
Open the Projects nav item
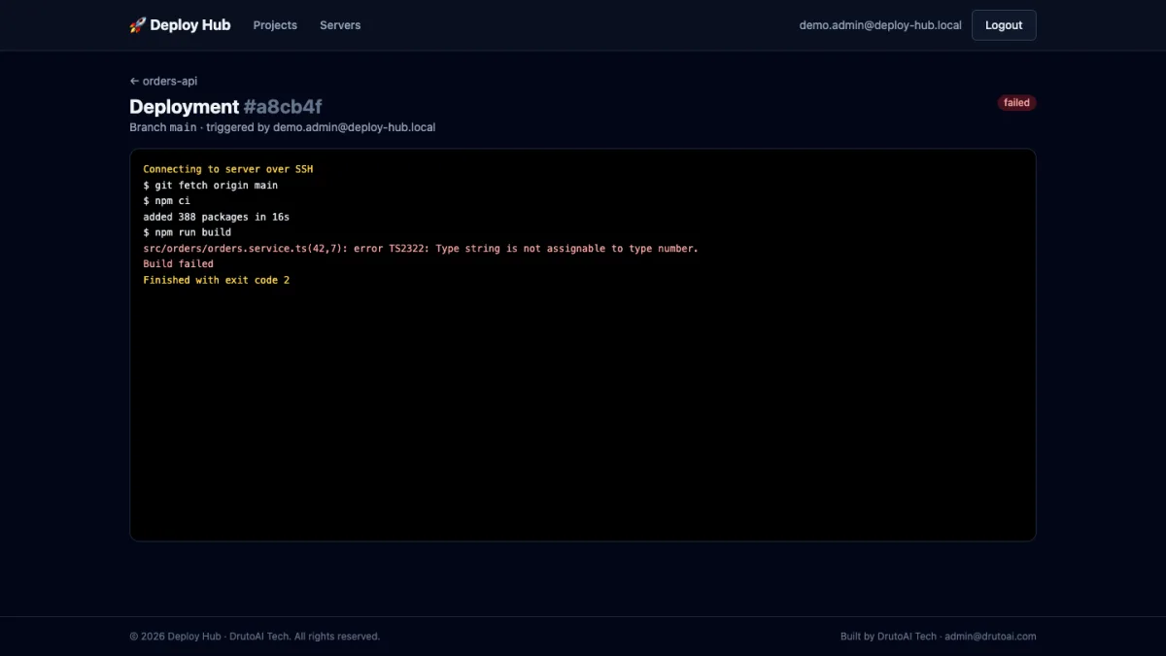pyautogui.click(x=275, y=25)
